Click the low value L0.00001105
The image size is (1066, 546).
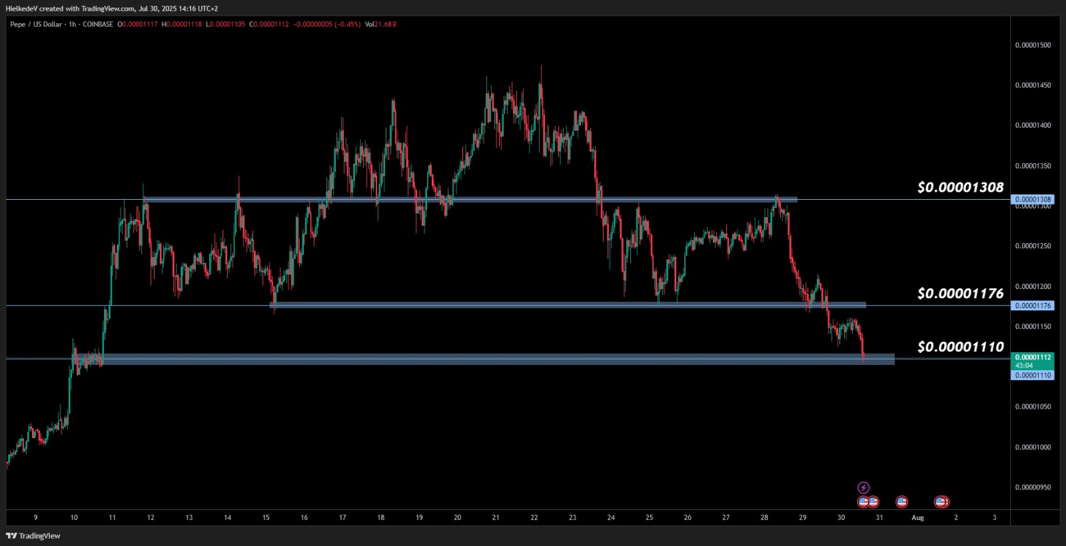click(x=226, y=25)
